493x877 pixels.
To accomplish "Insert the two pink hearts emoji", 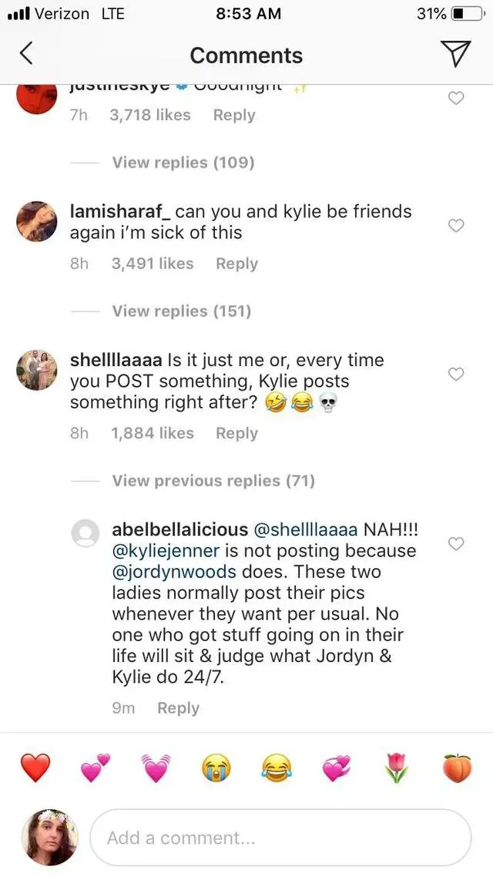I will tap(96, 768).
